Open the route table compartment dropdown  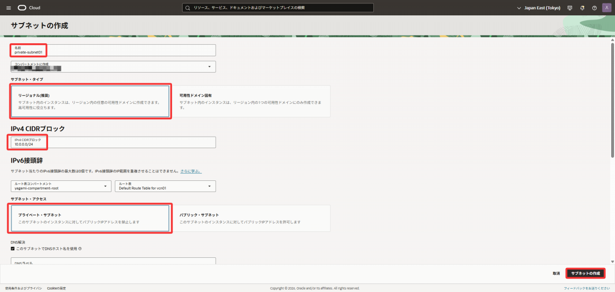[x=61, y=186]
